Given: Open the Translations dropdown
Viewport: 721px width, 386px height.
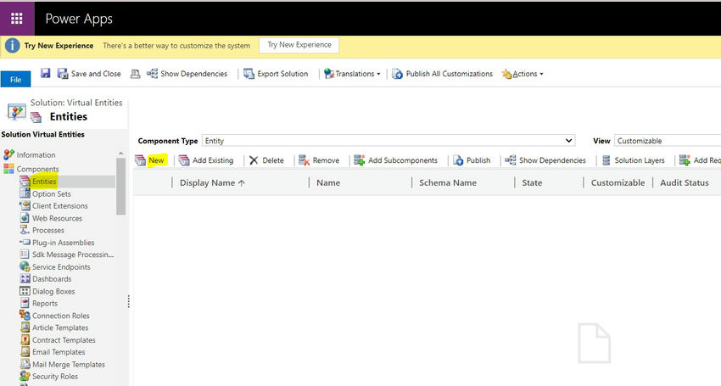Looking at the screenshot, I should point(352,74).
